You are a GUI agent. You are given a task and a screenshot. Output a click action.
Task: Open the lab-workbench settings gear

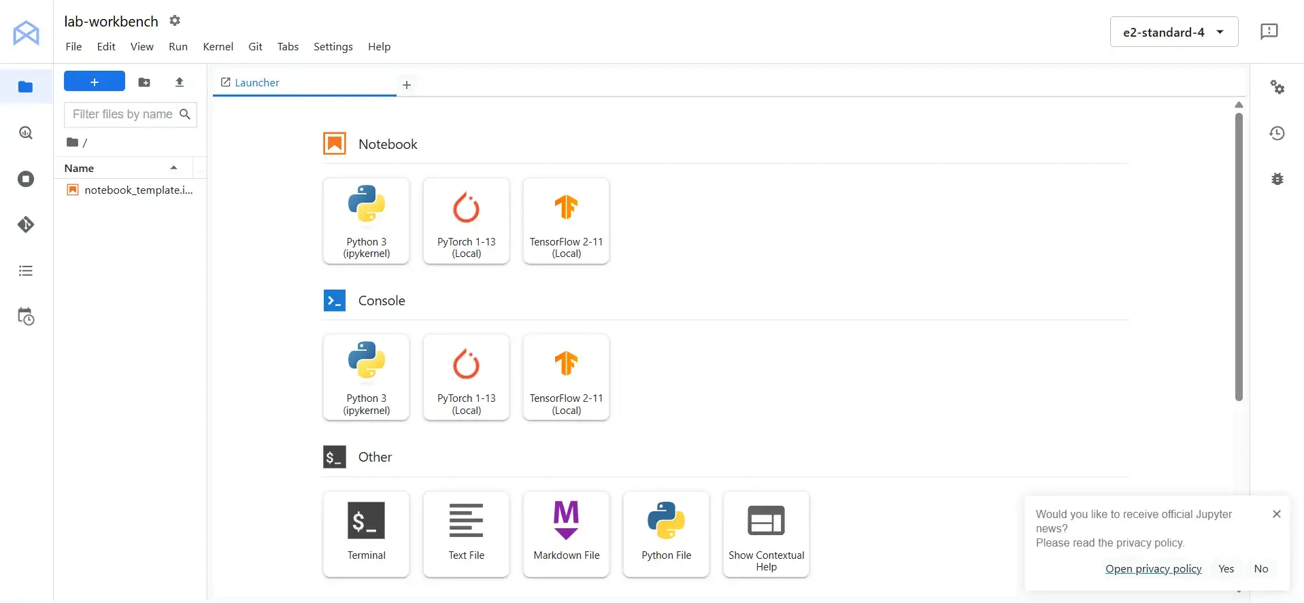(175, 20)
